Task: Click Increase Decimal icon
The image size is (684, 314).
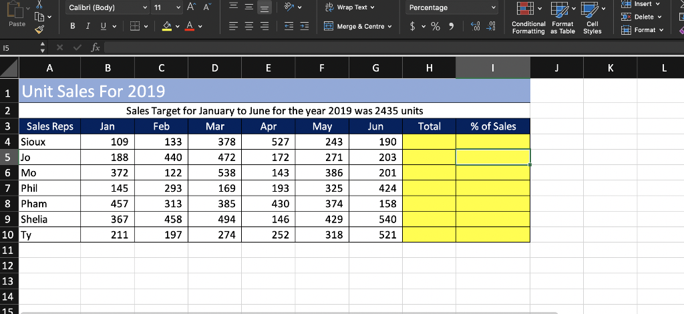Action: 476,26
